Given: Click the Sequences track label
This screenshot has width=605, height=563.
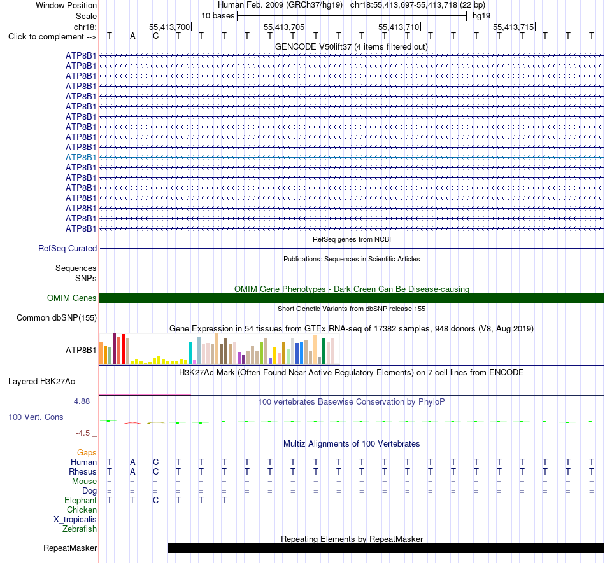Looking at the screenshot, I should click(x=76, y=268).
